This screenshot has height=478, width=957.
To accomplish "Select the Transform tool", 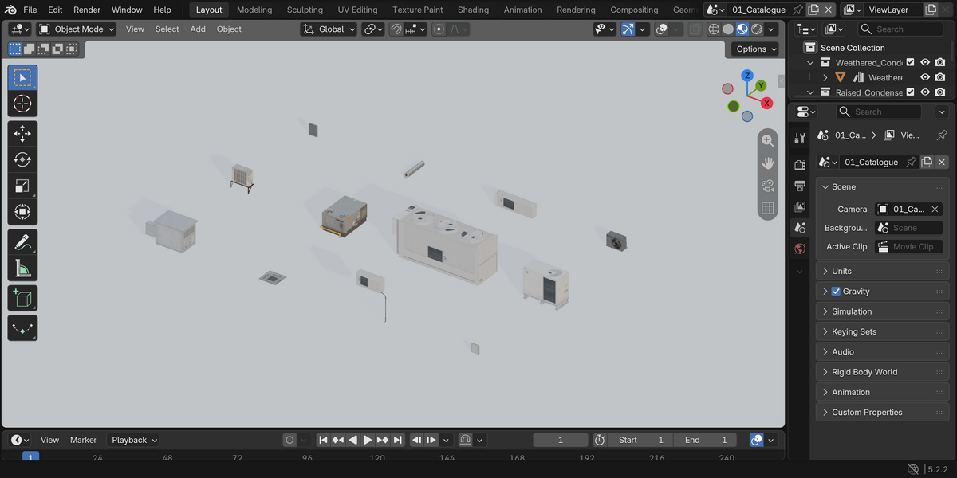I will click(x=22, y=212).
